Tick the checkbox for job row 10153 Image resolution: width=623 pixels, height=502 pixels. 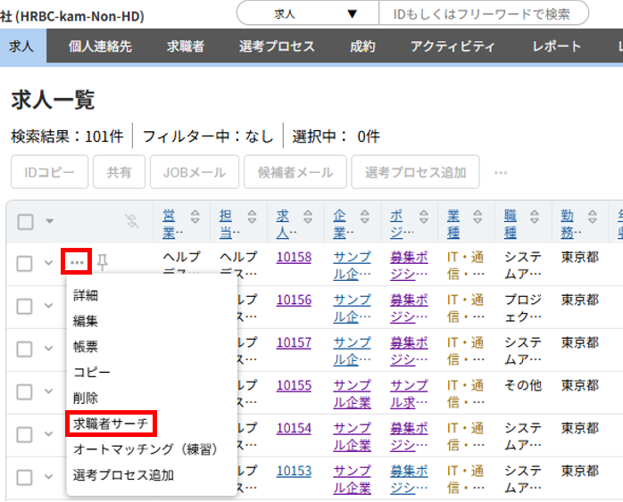(x=25, y=476)
